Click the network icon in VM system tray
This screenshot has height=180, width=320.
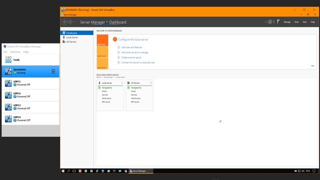tap(299, 171)
